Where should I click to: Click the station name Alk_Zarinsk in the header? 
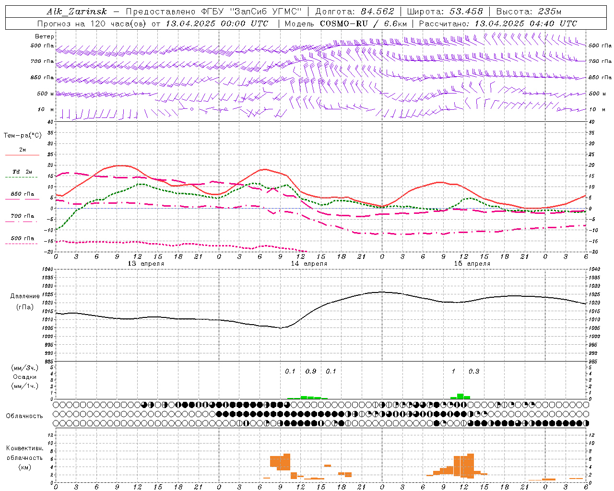(77, 12)
